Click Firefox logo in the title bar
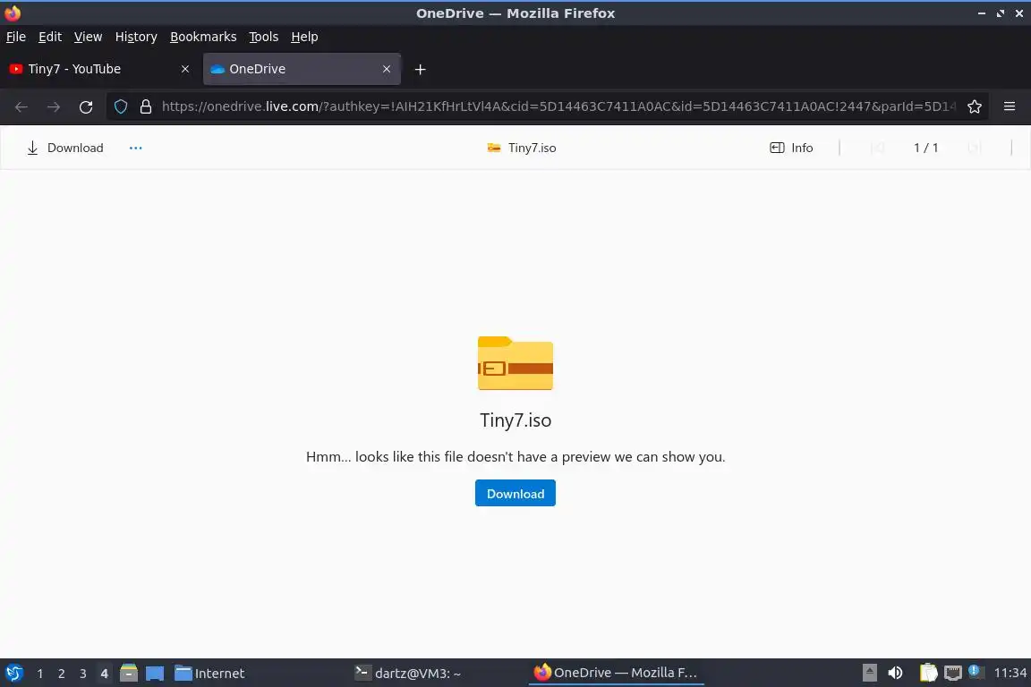 [13, 13]
